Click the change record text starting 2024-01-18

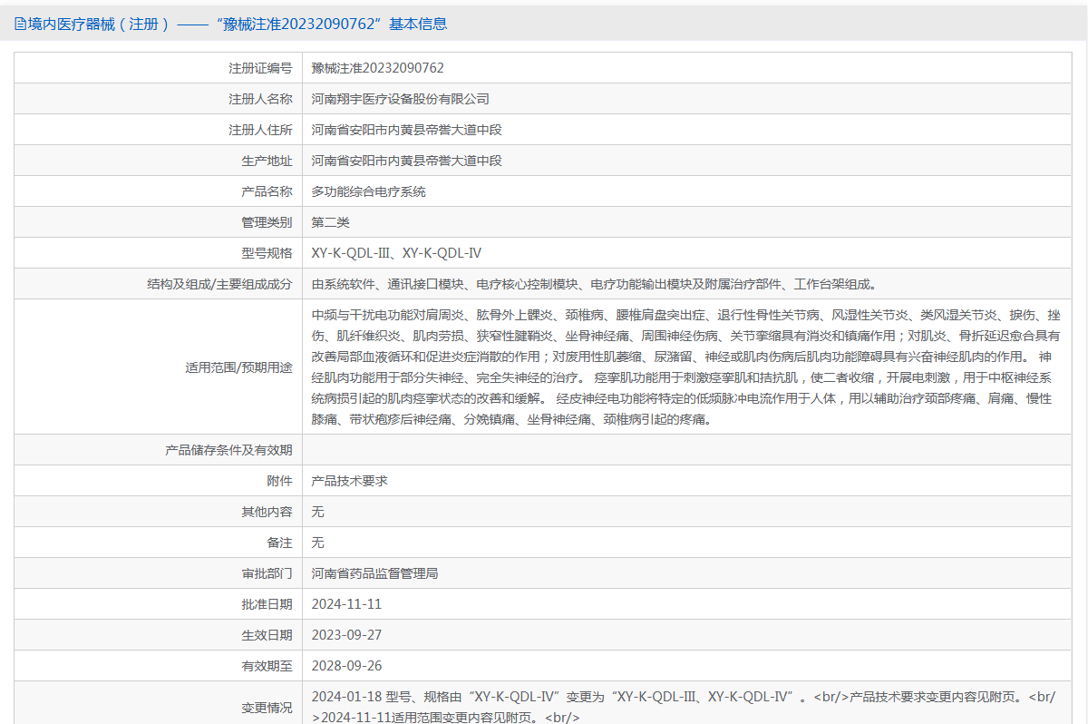[x=684, y=707]
